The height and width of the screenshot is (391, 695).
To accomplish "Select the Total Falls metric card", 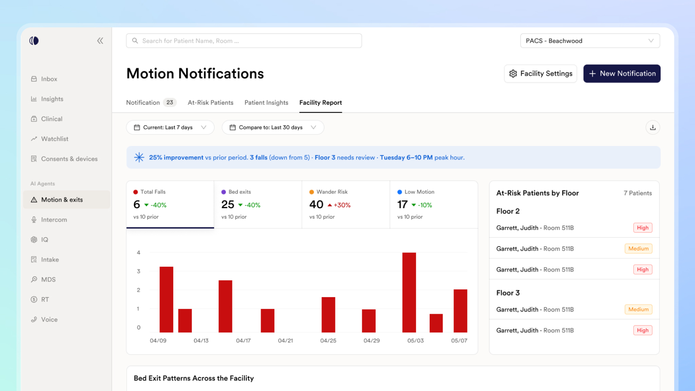I will 170,205.
